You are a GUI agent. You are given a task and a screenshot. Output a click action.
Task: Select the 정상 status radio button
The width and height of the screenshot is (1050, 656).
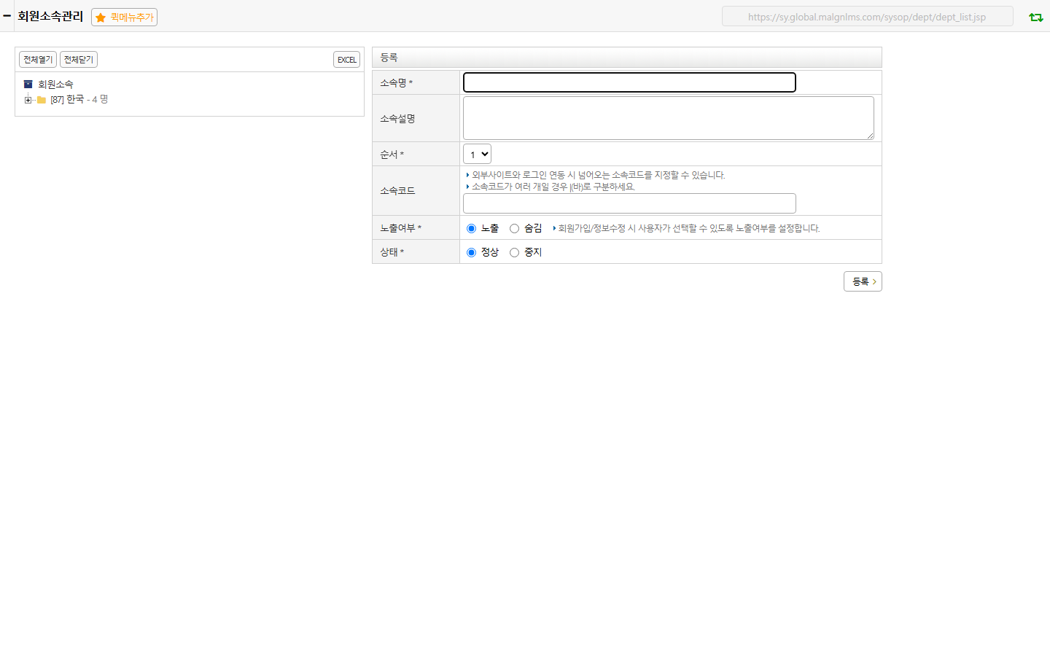coord(471,252)
